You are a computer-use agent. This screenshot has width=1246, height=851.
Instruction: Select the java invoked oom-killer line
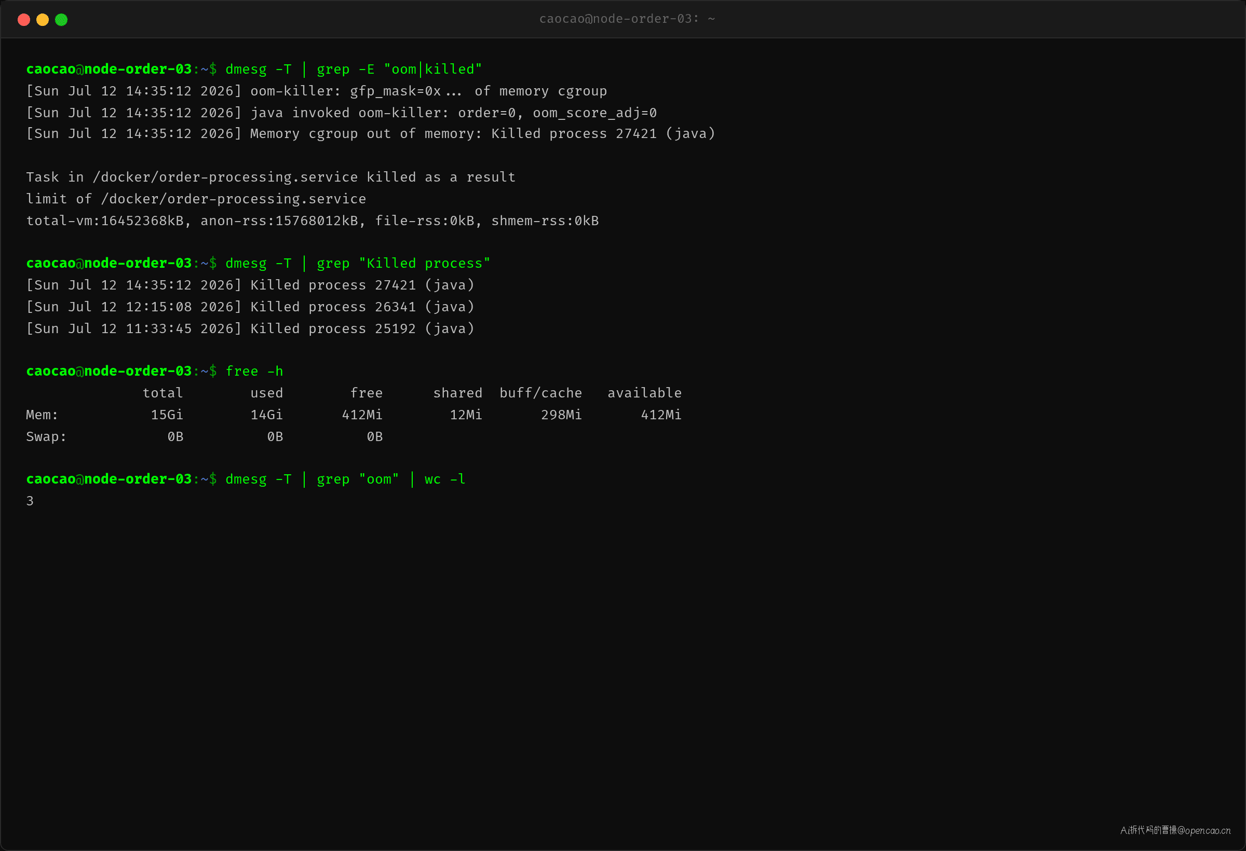(342, 113)
